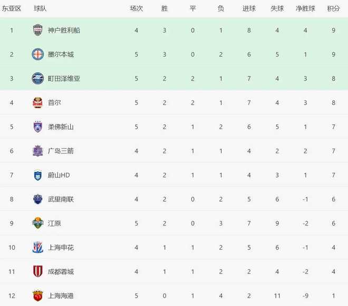Click the 蔚山HD team logo

click(x=37, y=175)
